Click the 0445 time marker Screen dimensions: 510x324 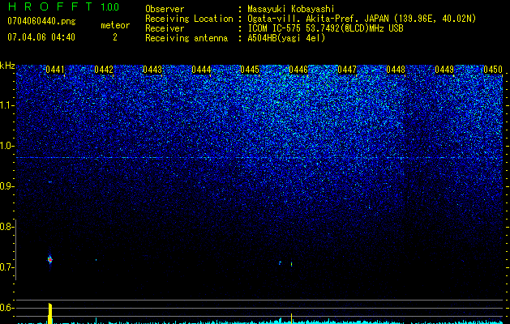tap(250, 70)
